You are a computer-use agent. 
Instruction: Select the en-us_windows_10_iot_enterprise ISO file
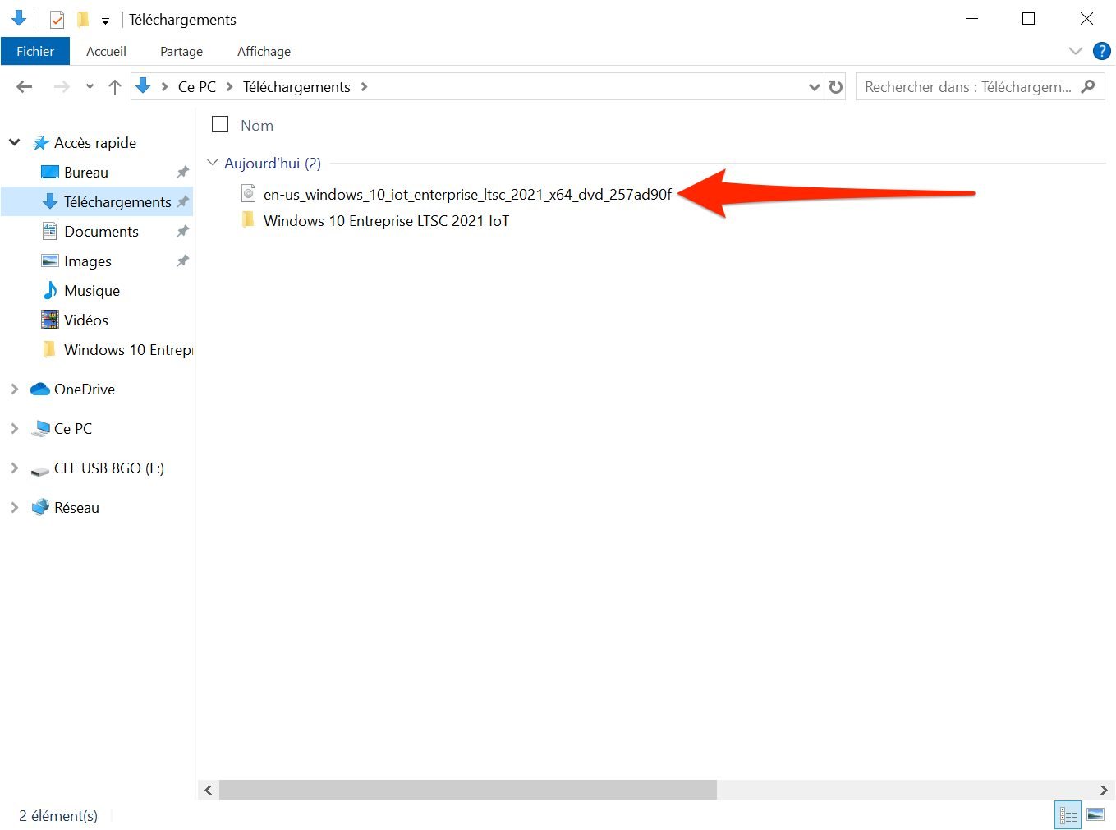pyautogui.click(x=466, y=195)
